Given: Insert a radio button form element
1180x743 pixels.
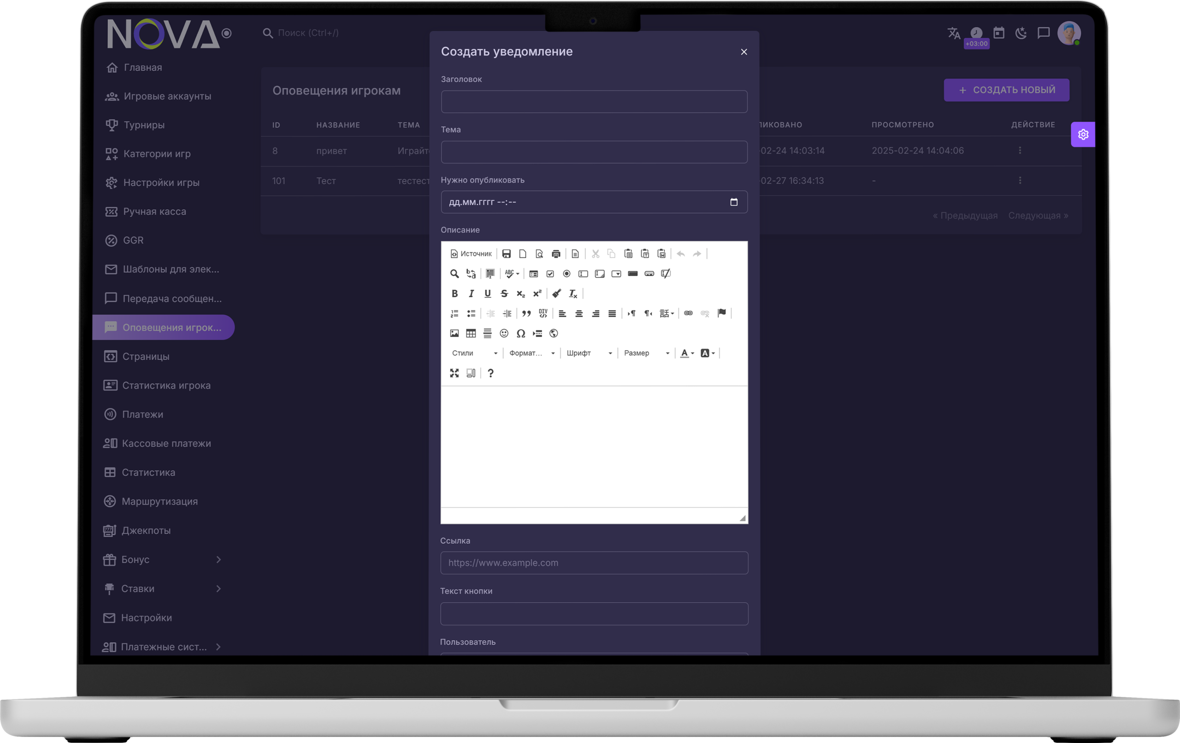Looking at the screenshot, I should [566, 273].
